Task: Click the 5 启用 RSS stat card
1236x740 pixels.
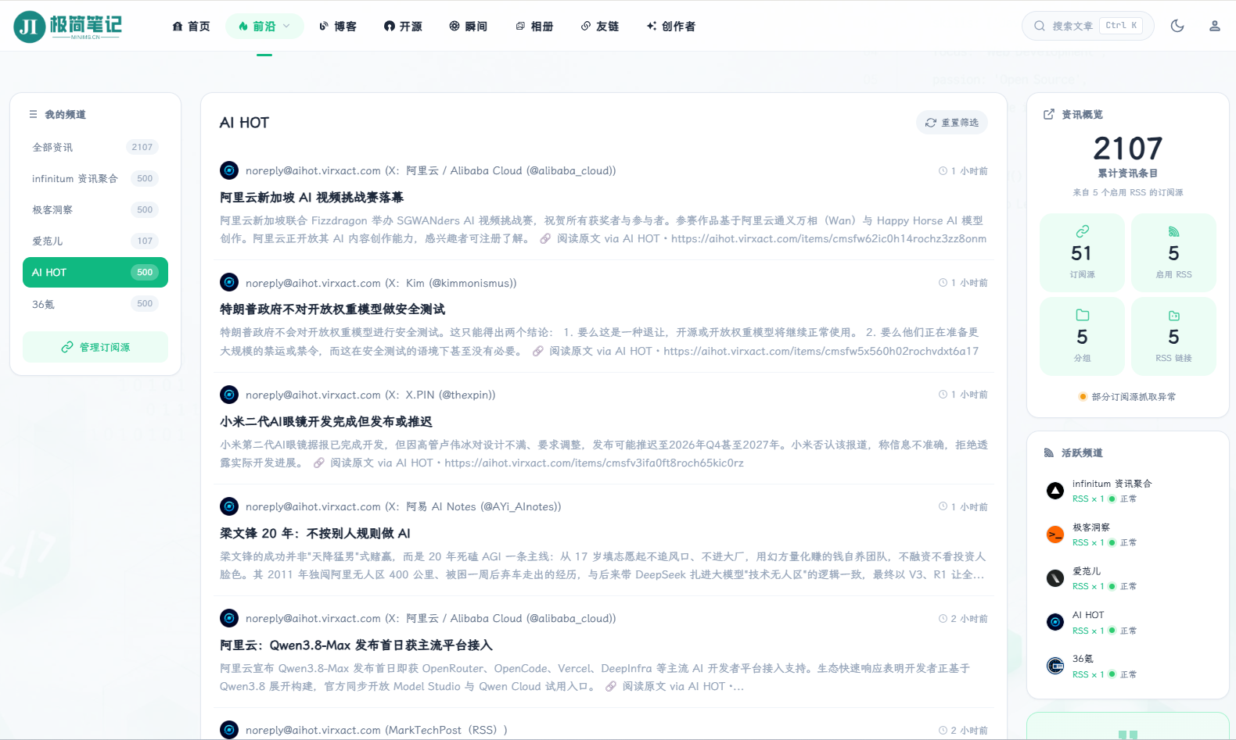Action: 1173,252
